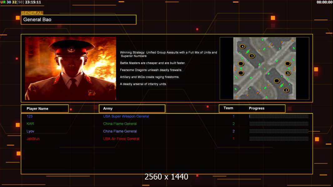Click the General Bao portrait image

tap(71, 68)
